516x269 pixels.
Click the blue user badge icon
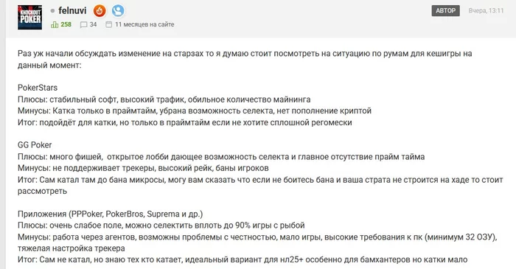click(x=118, y=11)
